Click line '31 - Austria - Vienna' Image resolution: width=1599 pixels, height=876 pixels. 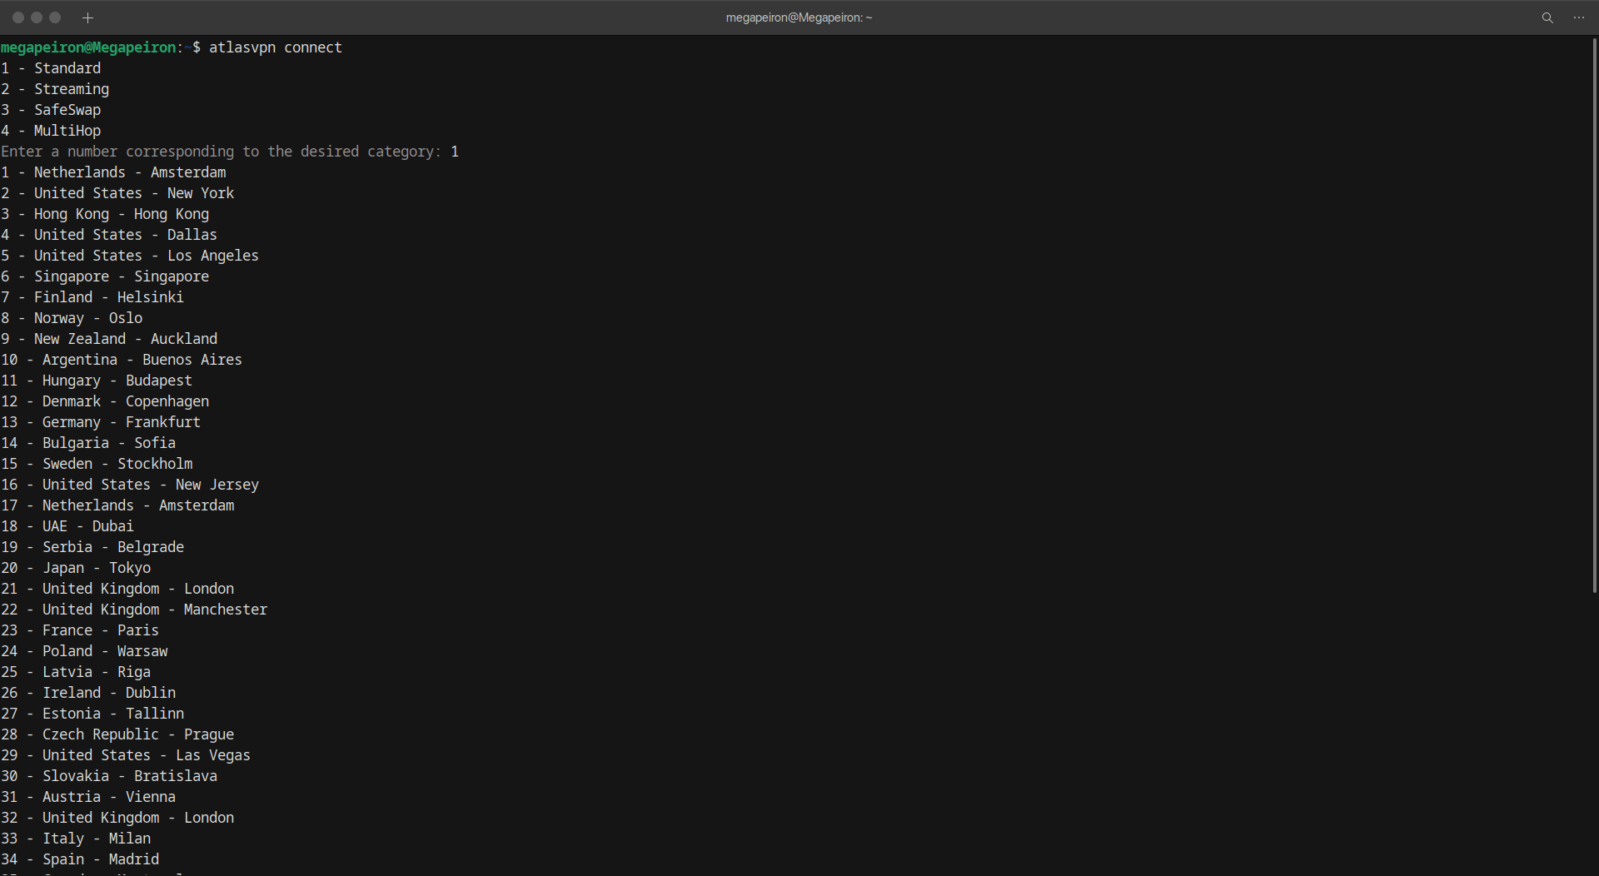(88, 797)
